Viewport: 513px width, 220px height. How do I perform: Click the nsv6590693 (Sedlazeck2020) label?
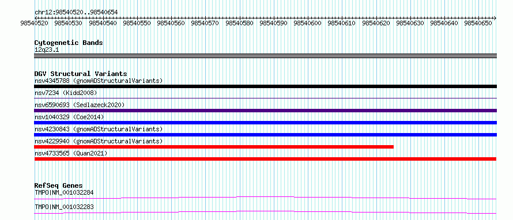[x=80, y=105]
